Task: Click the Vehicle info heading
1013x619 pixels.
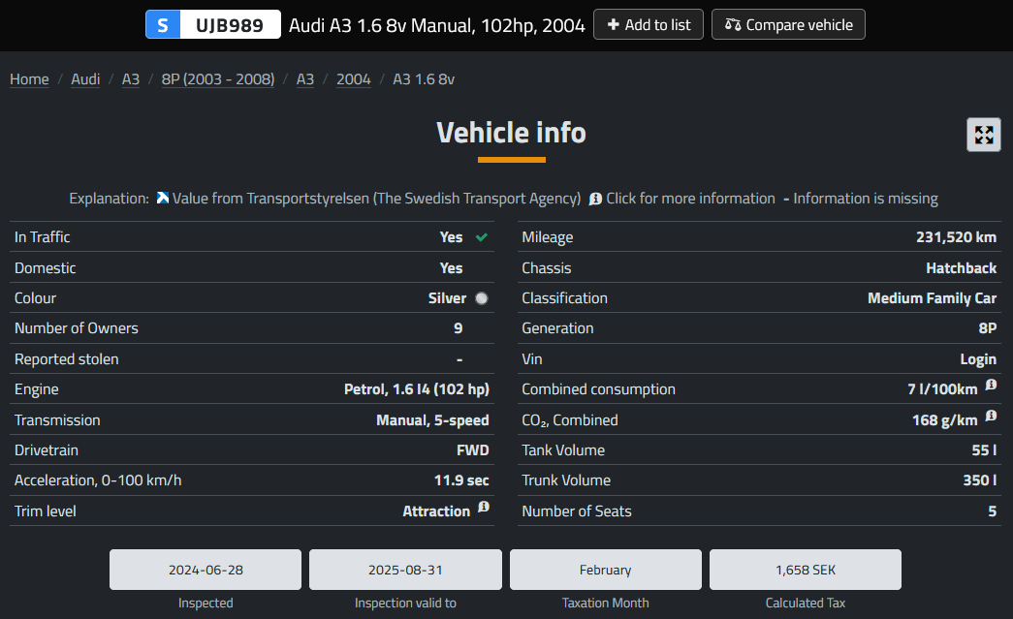Action: (511, 133)
